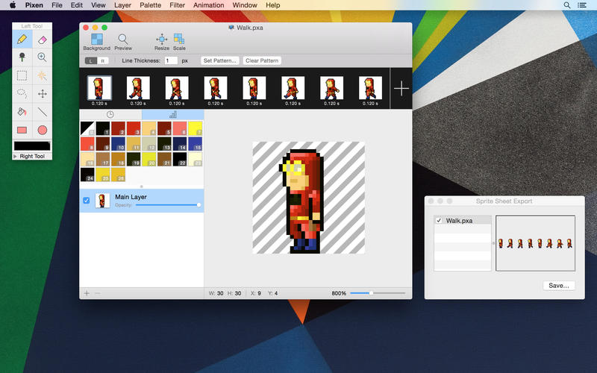Expand the Right Tool disclosure triangle

point(16,157)
